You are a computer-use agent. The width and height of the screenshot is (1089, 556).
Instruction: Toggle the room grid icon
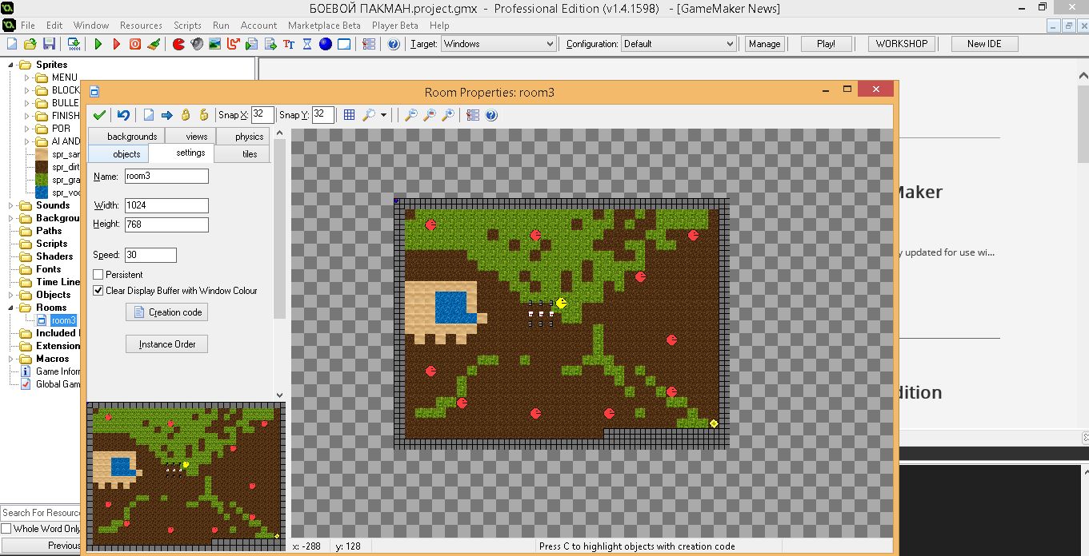click(x=349, y=115)
